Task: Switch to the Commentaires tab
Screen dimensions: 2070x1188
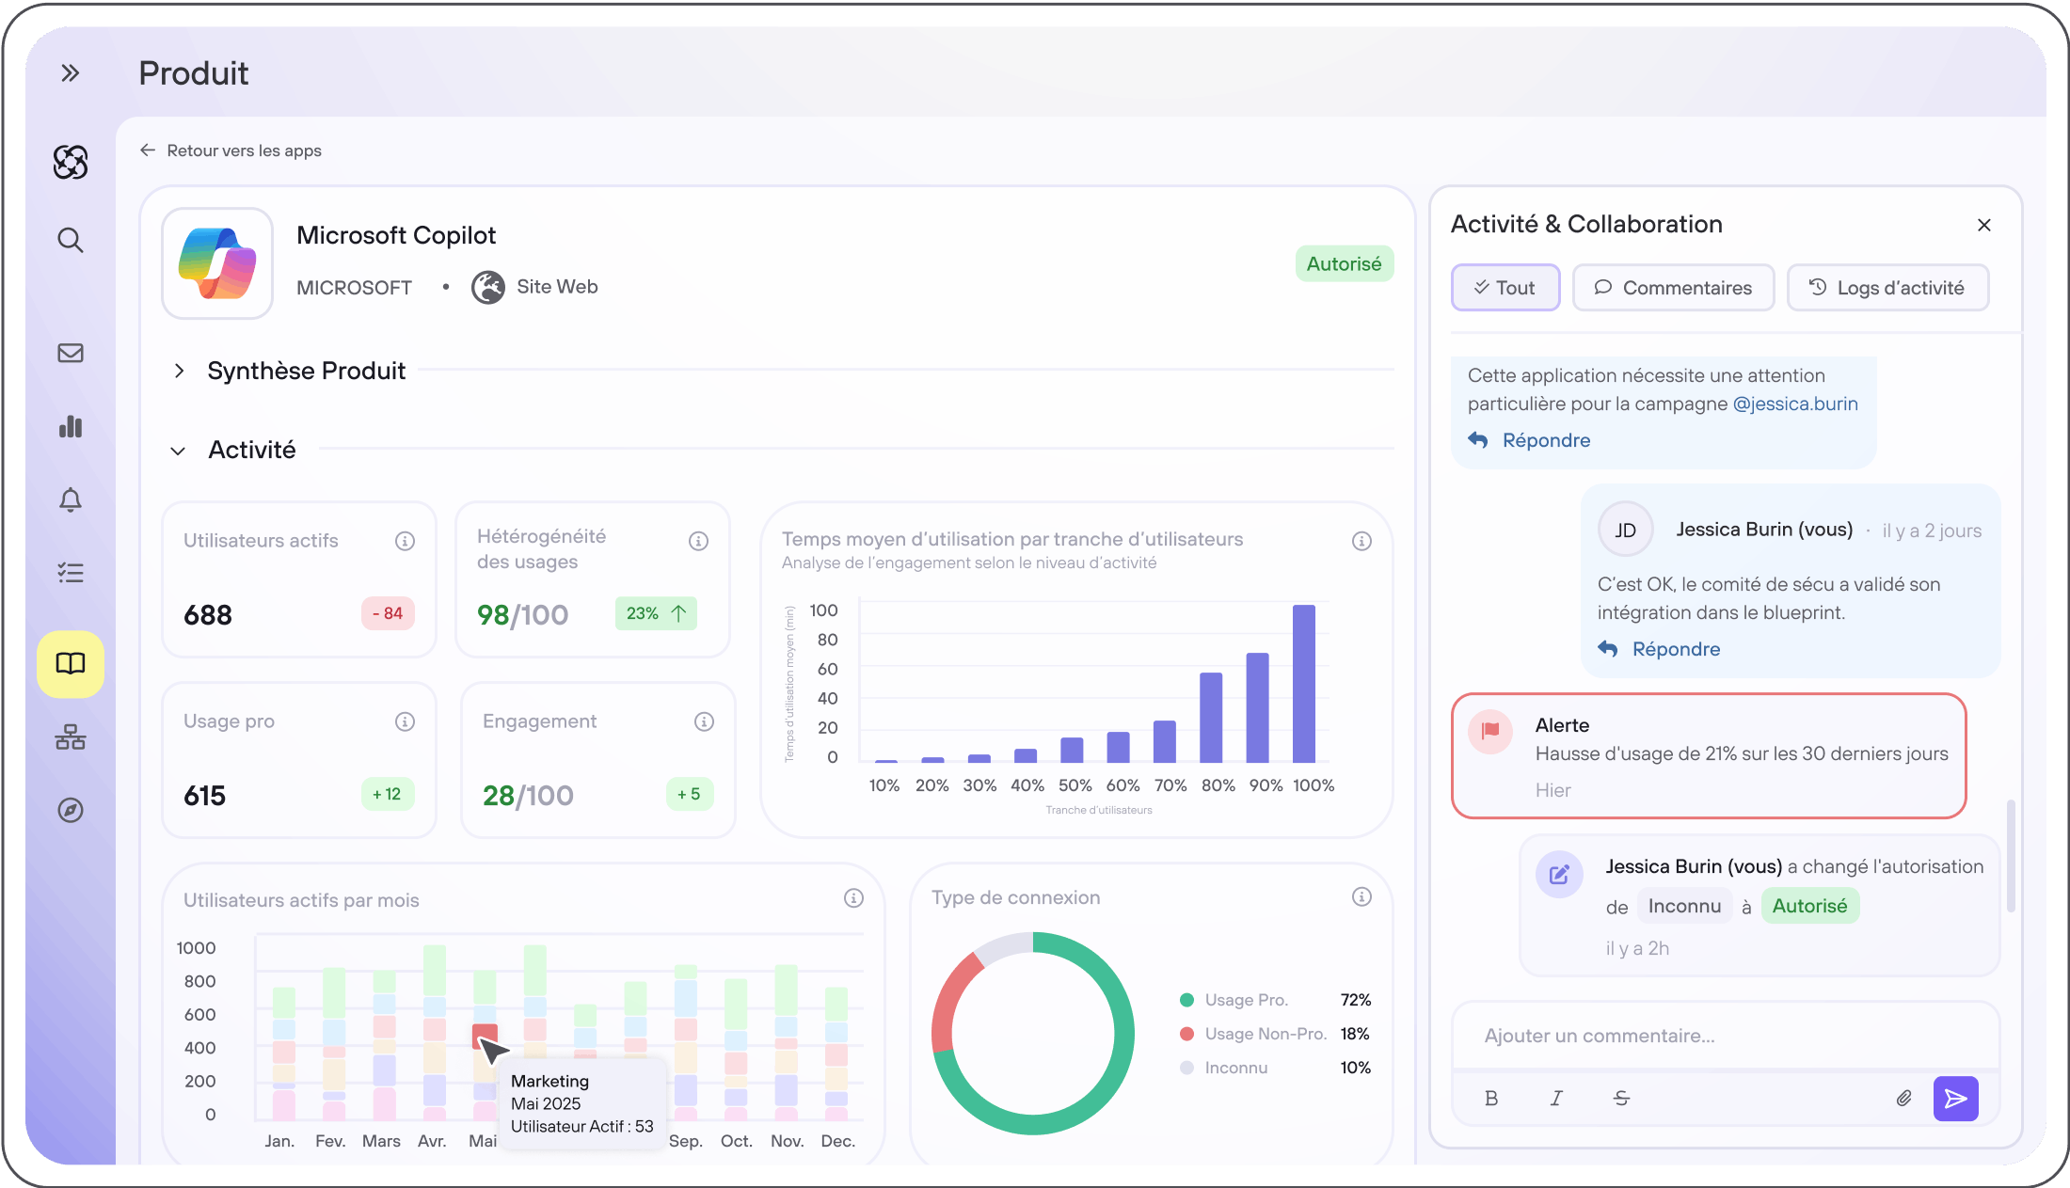Action: click(1673, 288)
